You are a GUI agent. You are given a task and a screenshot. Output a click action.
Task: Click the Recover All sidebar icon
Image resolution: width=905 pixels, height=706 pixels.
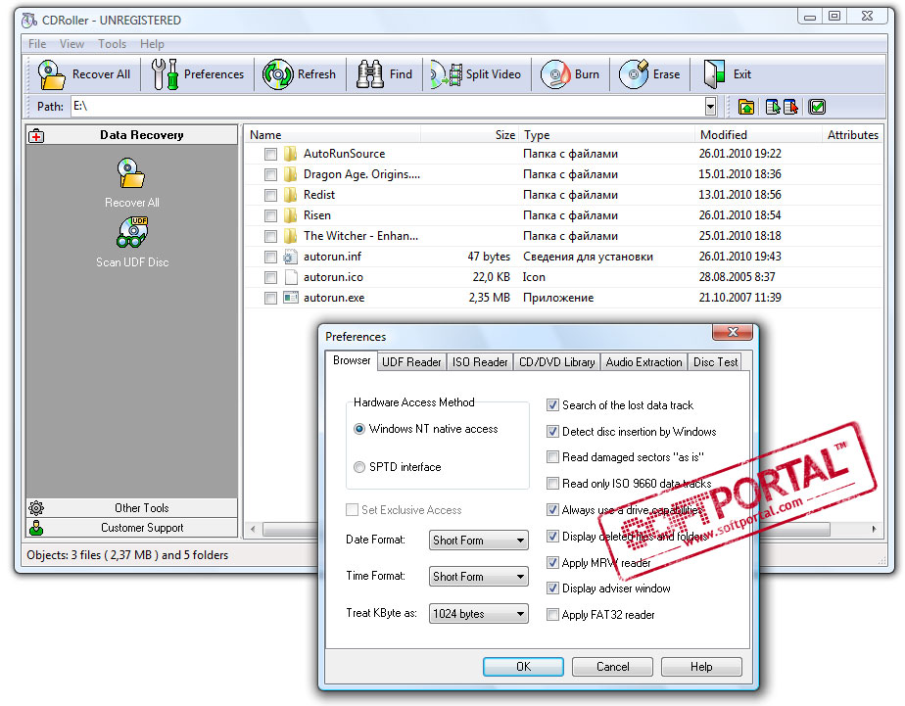[131, 173]
